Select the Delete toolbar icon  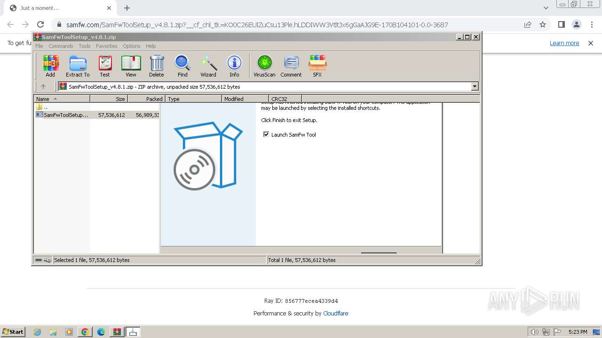157,66
